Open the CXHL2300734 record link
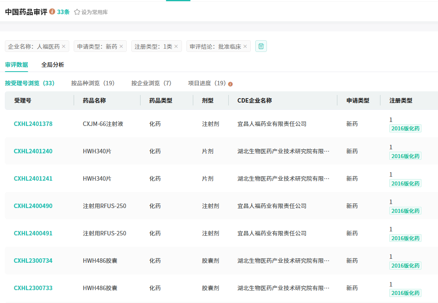Screen dimensions: 438x303 [33, 261]
